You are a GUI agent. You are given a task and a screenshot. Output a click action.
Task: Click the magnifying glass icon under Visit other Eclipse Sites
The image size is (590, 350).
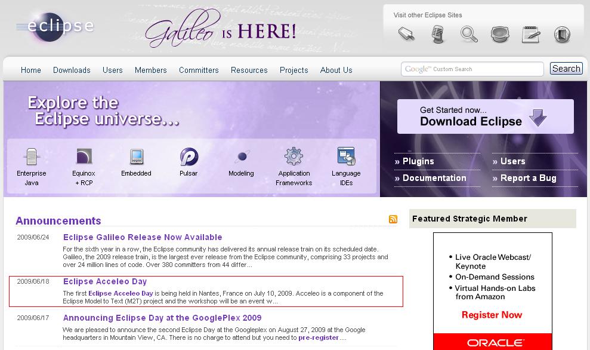[469, 35]
